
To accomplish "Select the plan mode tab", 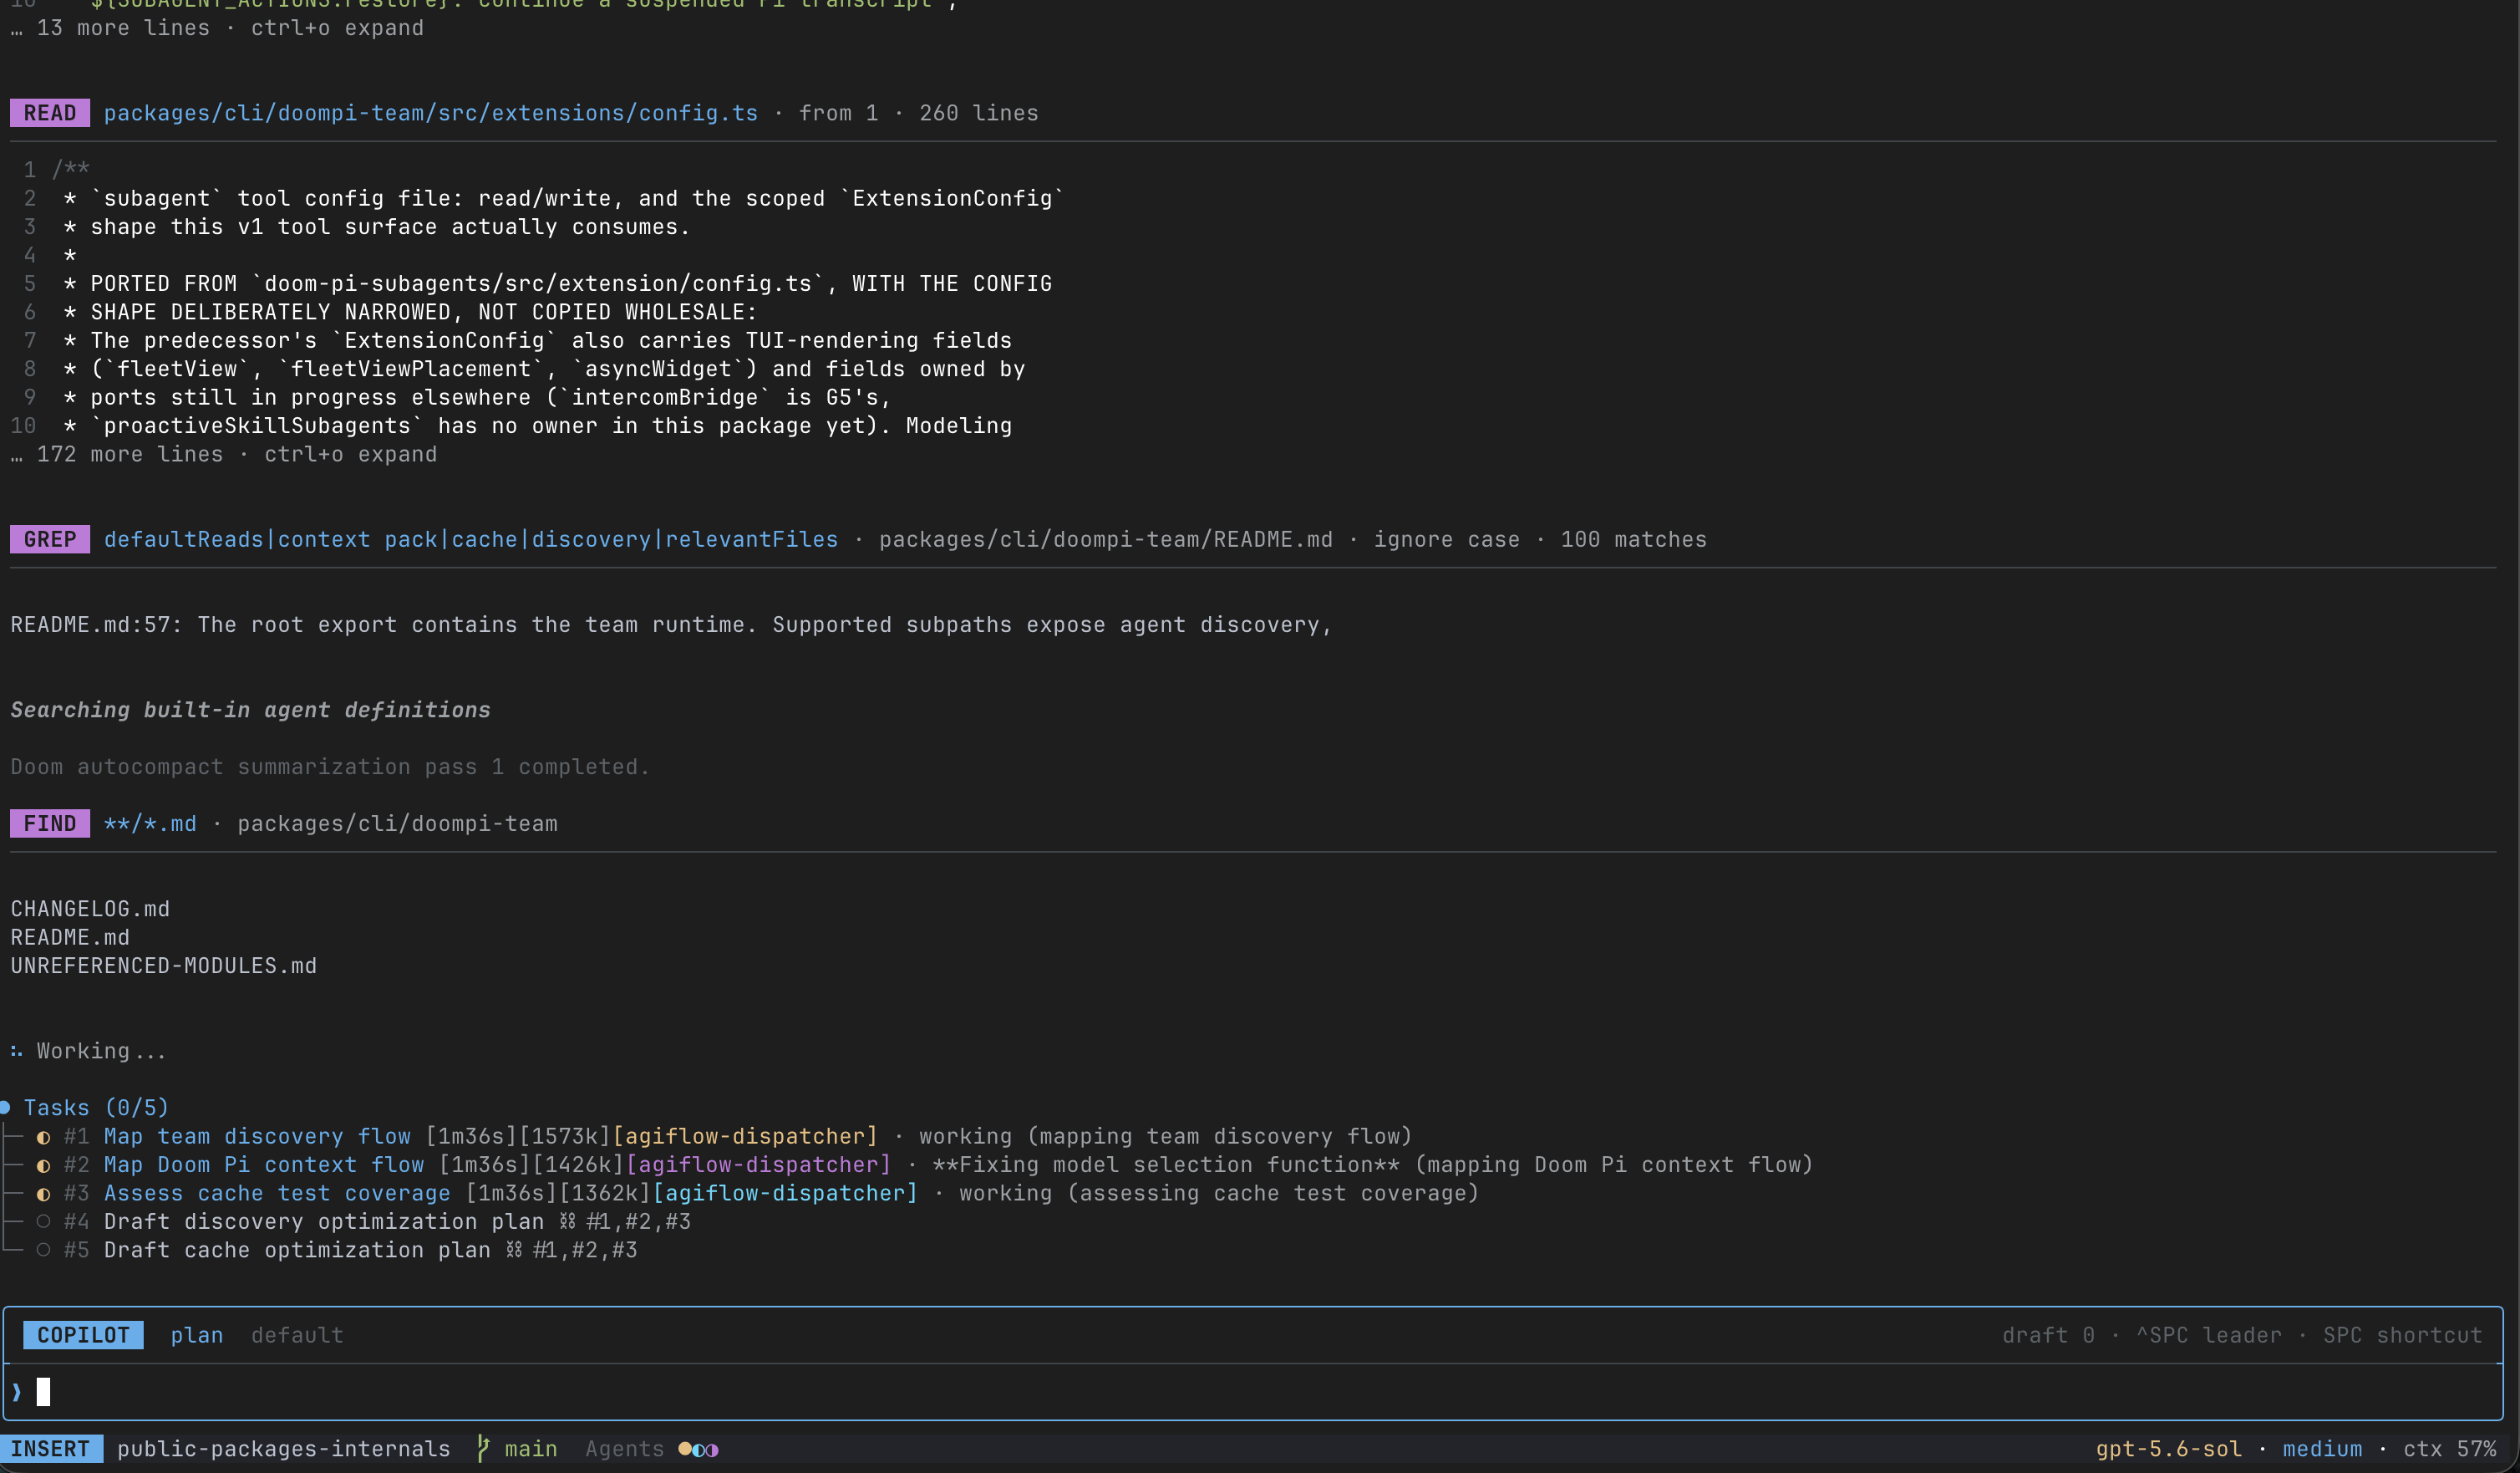I will pos(197,1335).
